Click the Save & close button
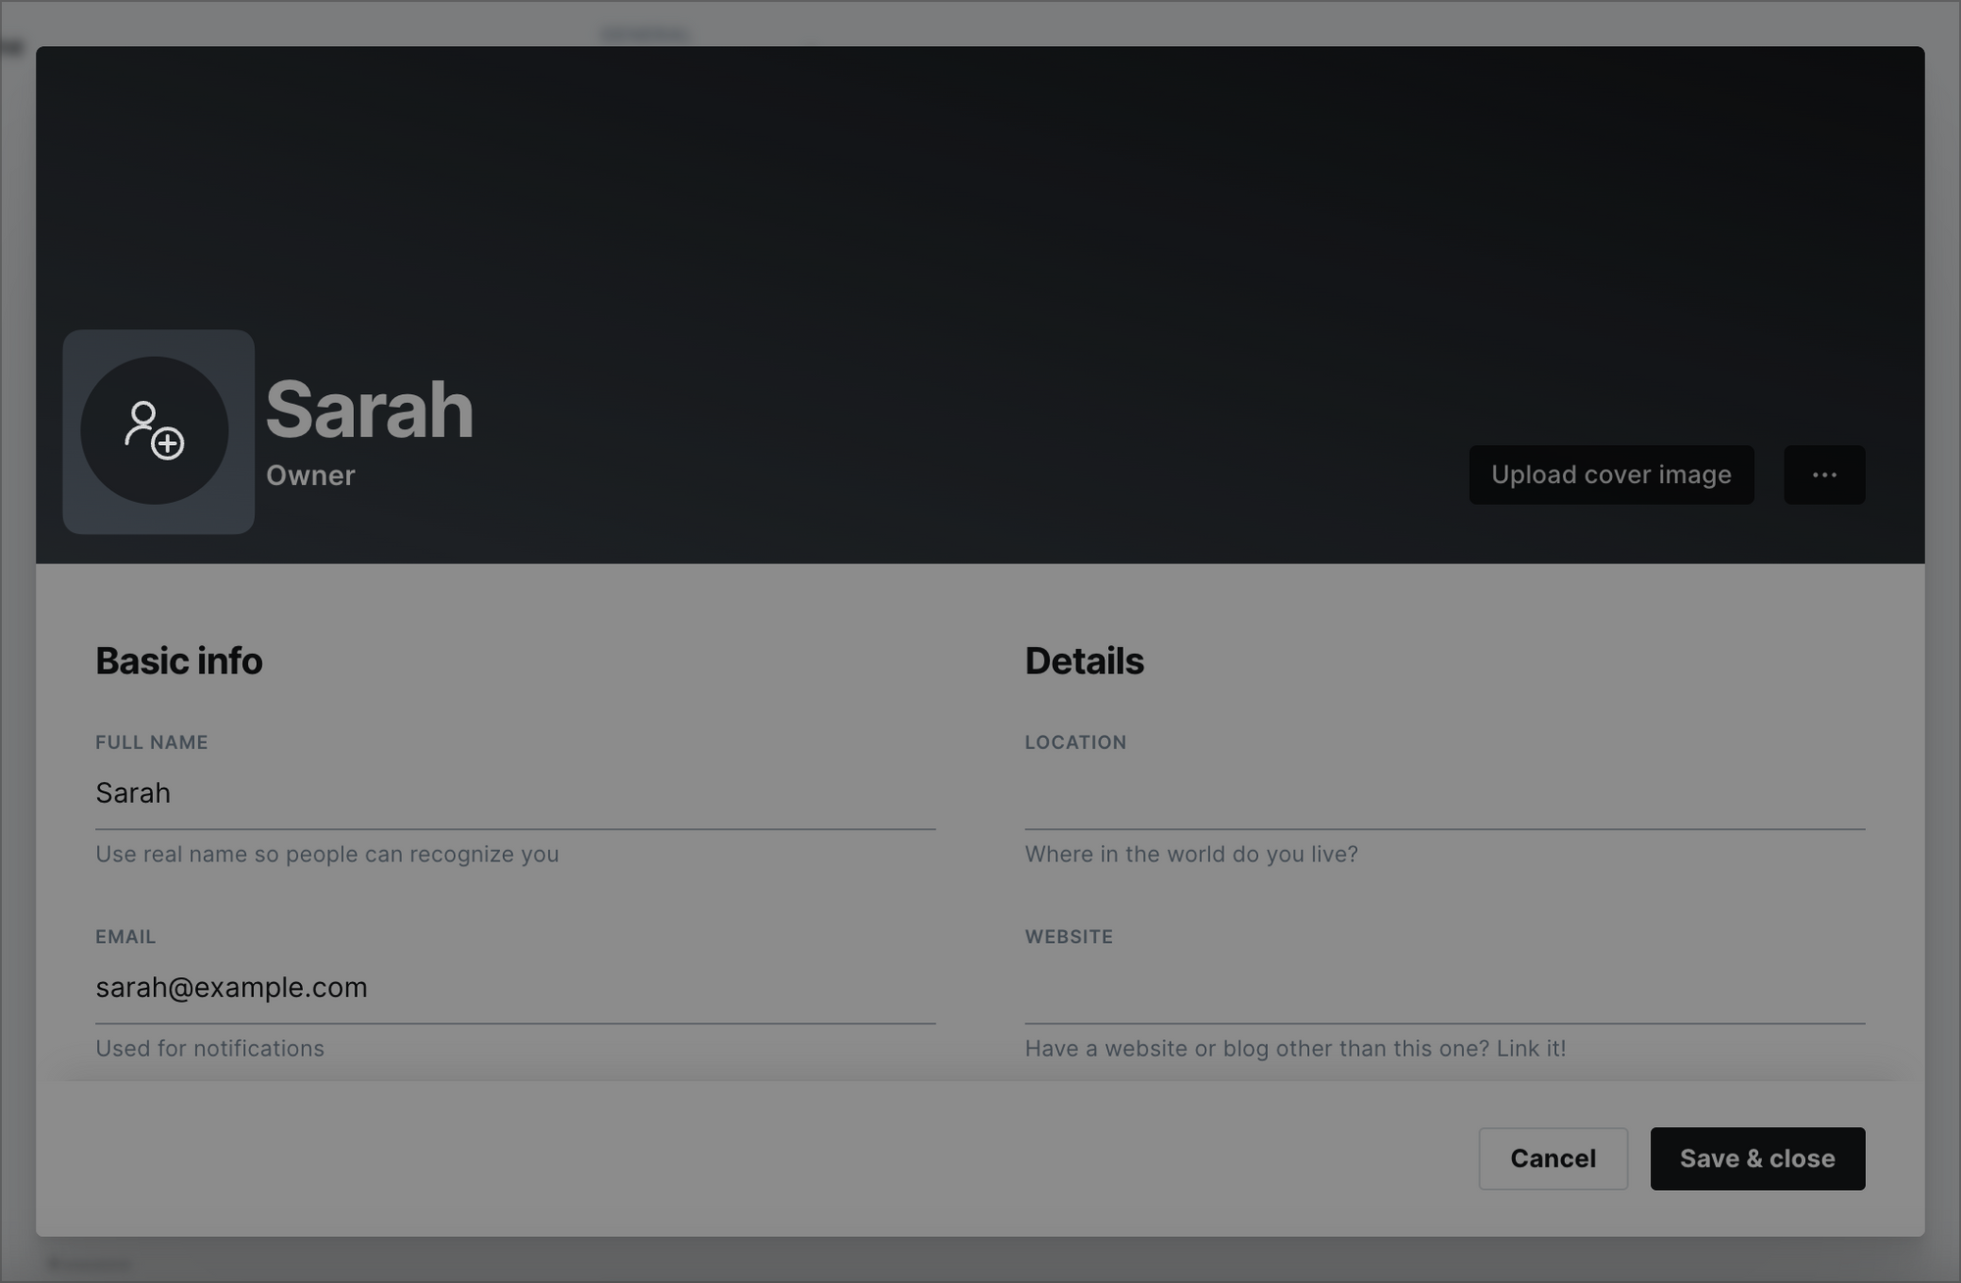The image size is (1961, 1283). point(1757,1159)
